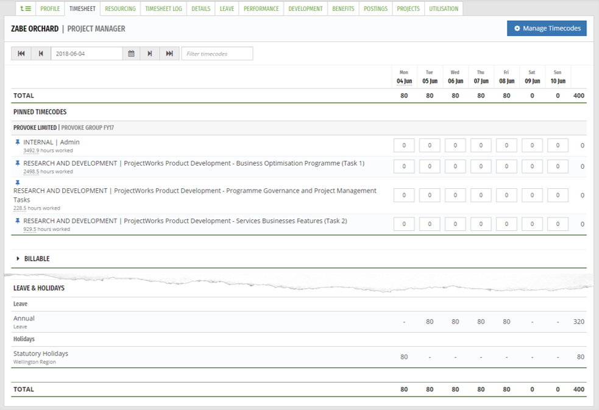This screenshot has width=599, height=410.
Task: Click the Filter timecodes search box
Action: click(x=217, y=54)
